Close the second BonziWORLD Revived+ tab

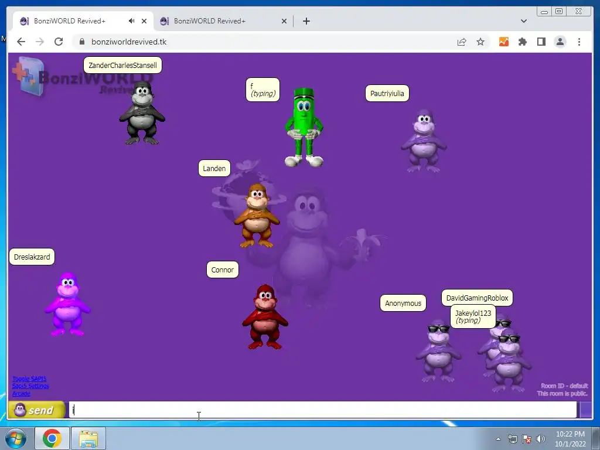pos(284,21)
